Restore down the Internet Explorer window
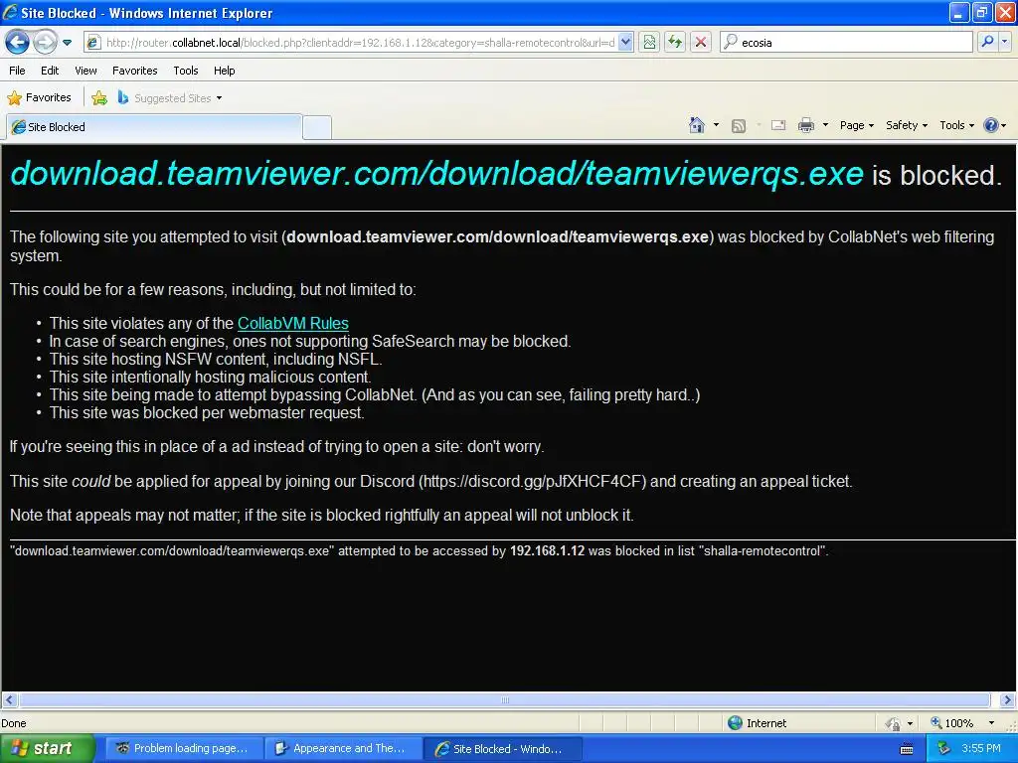 [x=981, y=12]
